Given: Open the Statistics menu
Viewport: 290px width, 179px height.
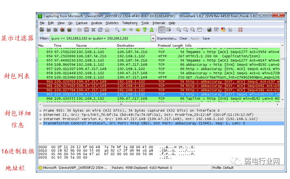Looking at the screenshot, I should coord(112,23).
